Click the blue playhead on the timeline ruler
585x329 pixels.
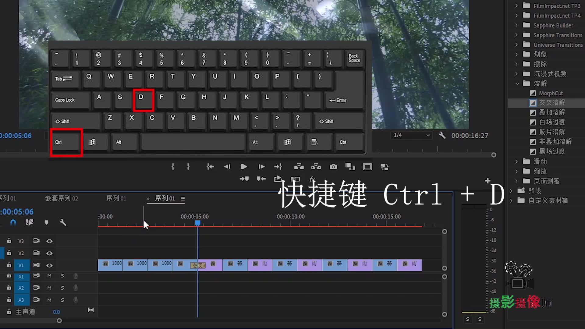(x=197, y=223)
